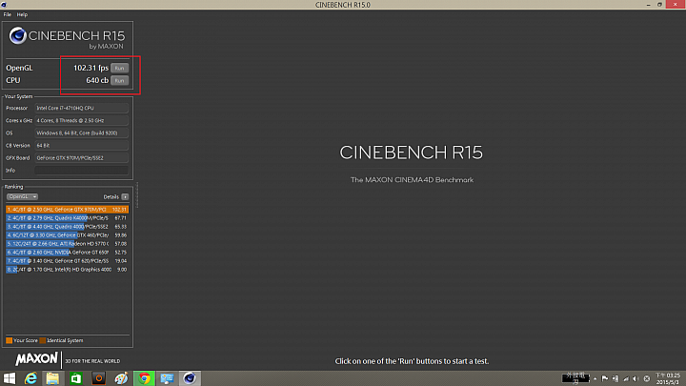Screen dimensions: 686x386
Task: Click the CPU score 640 cb
Action: pyautogui.click(x=97, y=80)
